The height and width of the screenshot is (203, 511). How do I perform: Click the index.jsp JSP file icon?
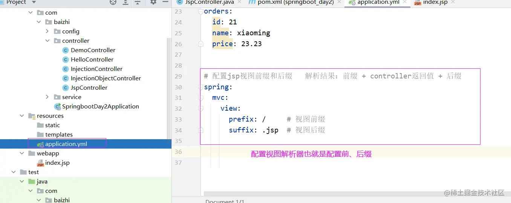(x=40, y=163)
